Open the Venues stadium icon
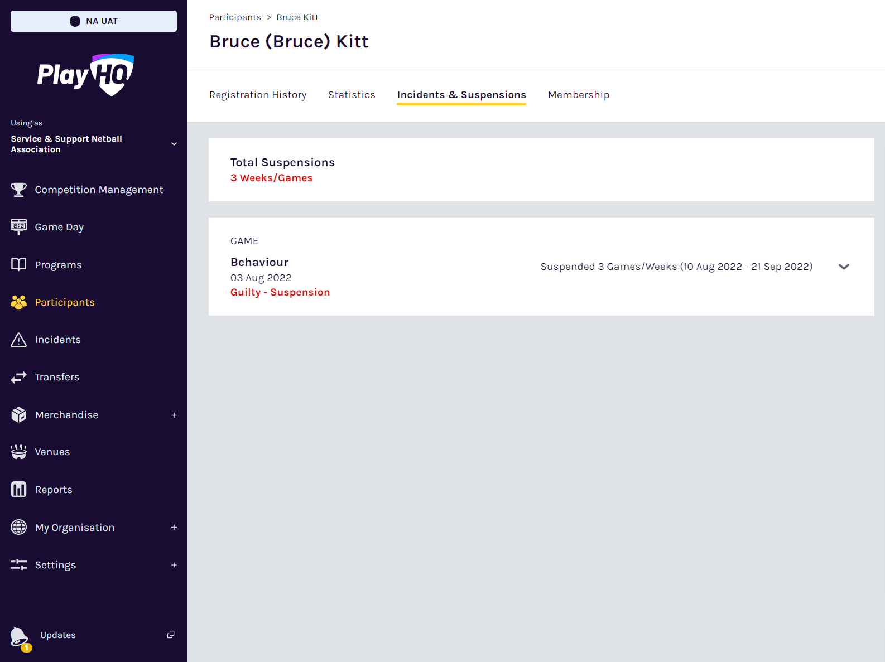This screenshot has height=662, width=885. [18, 452]
